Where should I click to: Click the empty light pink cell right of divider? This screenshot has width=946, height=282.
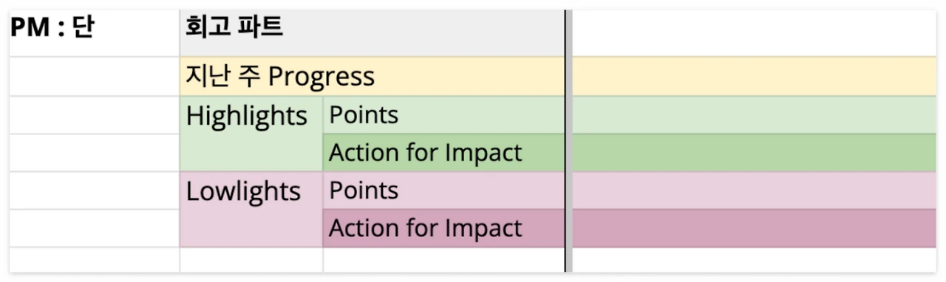tap(755, 190)
